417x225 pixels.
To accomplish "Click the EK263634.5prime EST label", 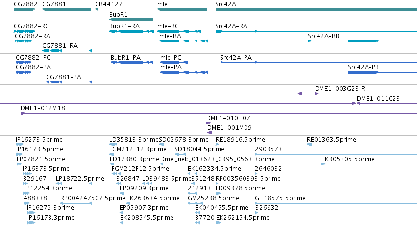I will (153, 198).
